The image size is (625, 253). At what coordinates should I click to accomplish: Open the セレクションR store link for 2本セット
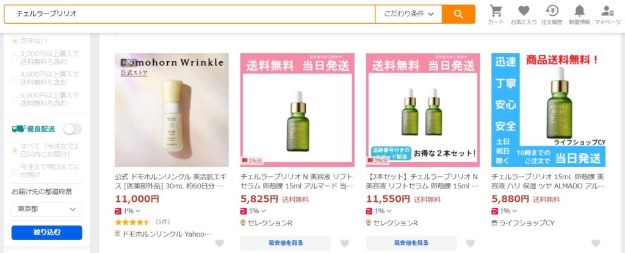396,223
